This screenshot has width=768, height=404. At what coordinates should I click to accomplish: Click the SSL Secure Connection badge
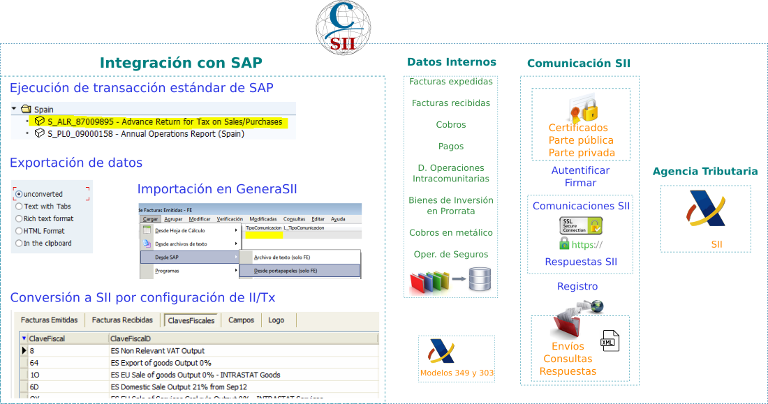[x=581, y=226]
